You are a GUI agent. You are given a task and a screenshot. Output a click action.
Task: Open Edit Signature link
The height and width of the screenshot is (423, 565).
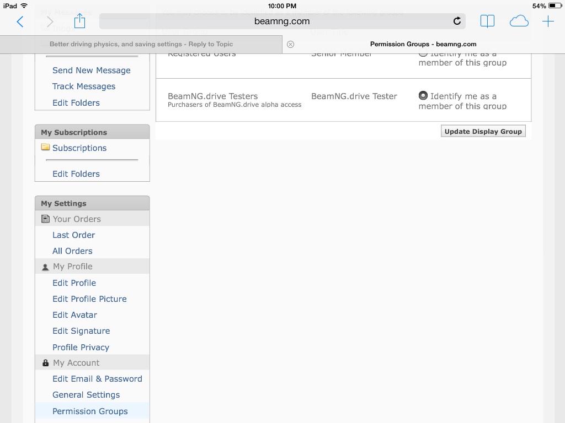pos(82,331)
